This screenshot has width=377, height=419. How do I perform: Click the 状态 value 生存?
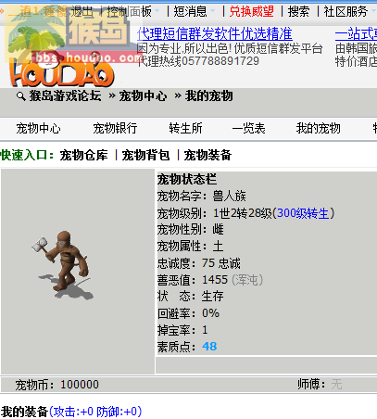pos(212,297)
